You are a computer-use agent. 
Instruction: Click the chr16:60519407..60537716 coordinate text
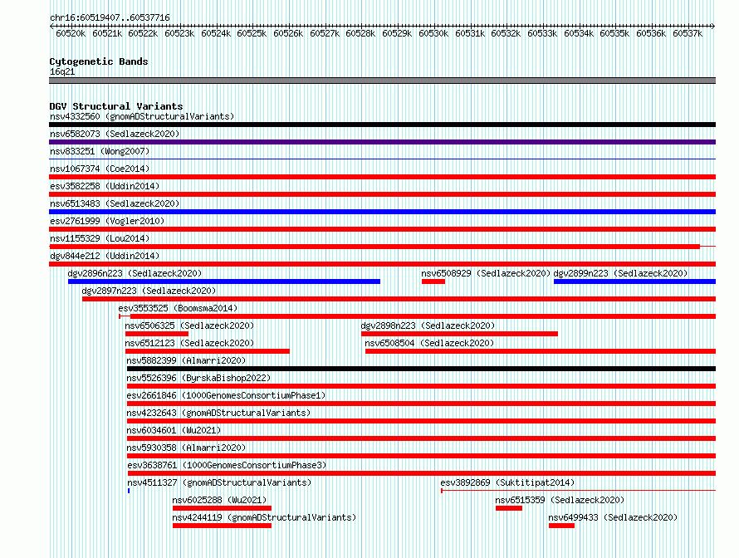(x=110, y=17)
